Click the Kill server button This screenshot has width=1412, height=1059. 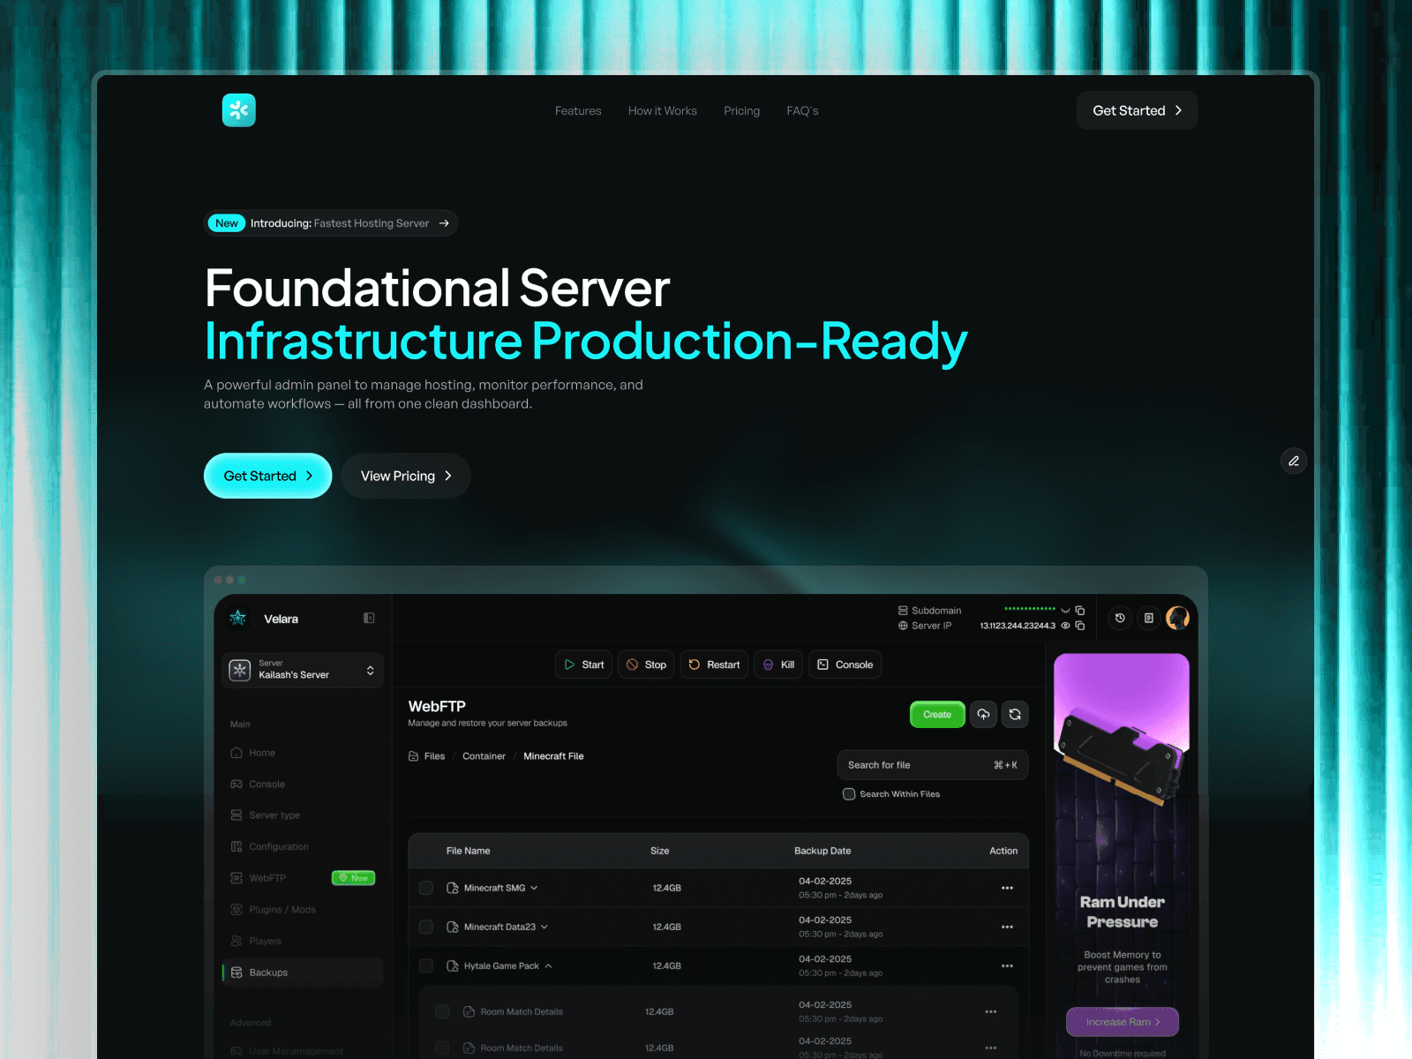tap(778, 665)
